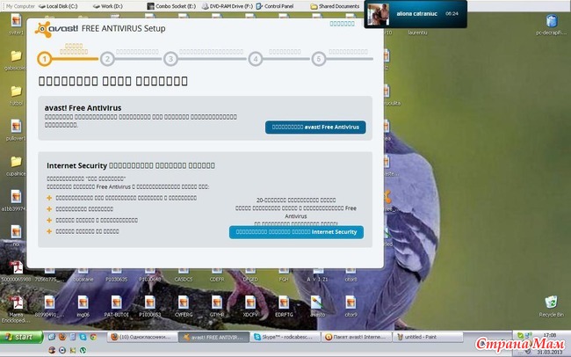Select step 1 circle in setup progress
Image resolution: width=571 pixels, height=357 pixels.
click(44, 59)
